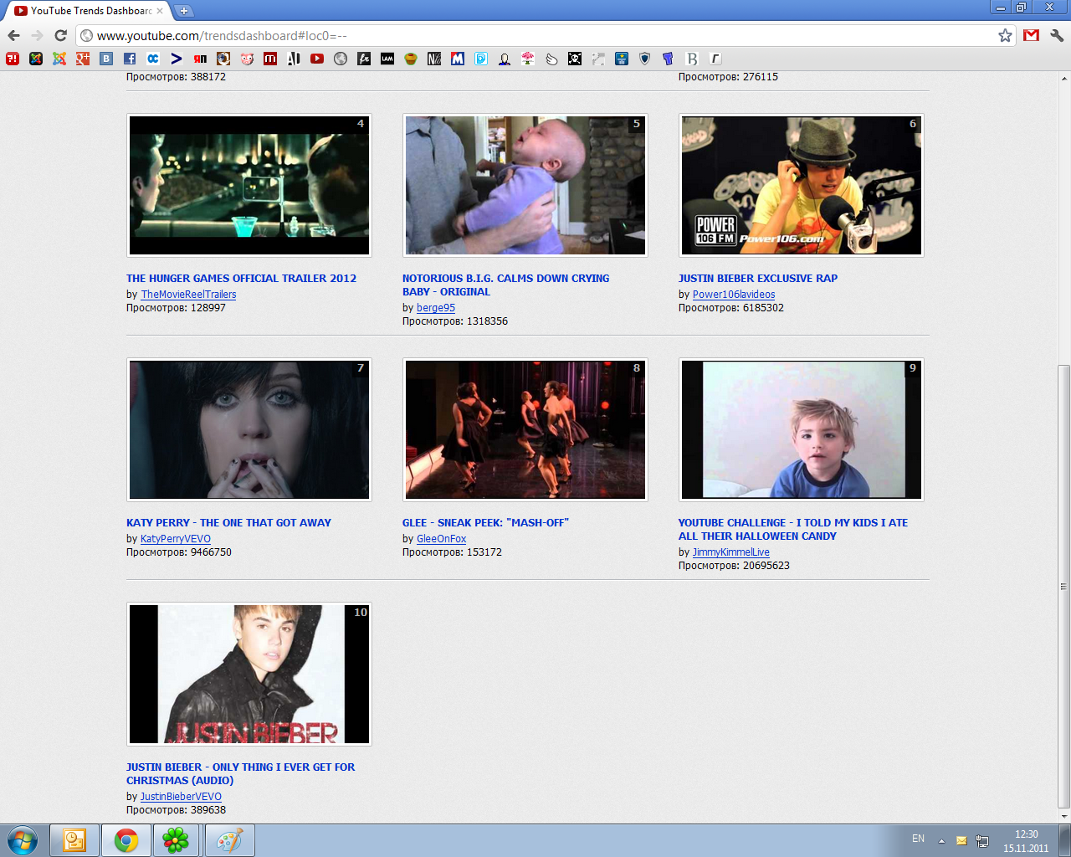
Task: Open the red YouTube bookmark icon
Action: [x=317, y=59]
